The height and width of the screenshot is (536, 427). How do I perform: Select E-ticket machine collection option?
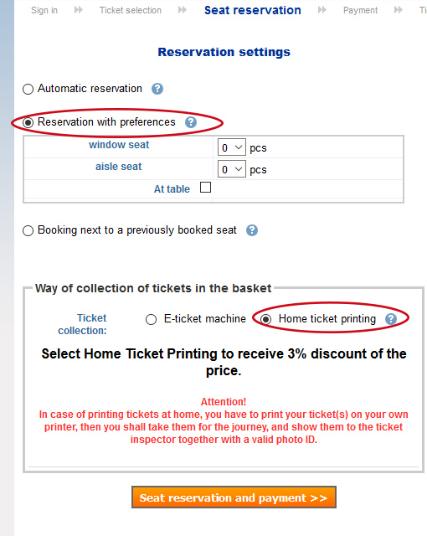151,320
